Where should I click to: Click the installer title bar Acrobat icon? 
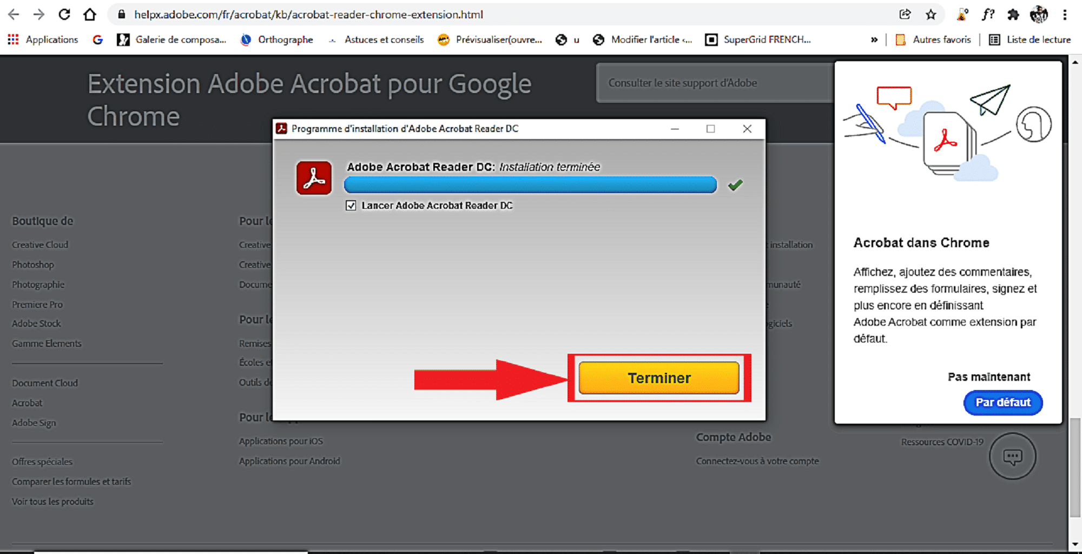(281, 129)
